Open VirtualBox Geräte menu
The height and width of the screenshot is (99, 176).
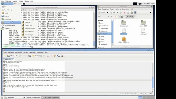point(27,1)
